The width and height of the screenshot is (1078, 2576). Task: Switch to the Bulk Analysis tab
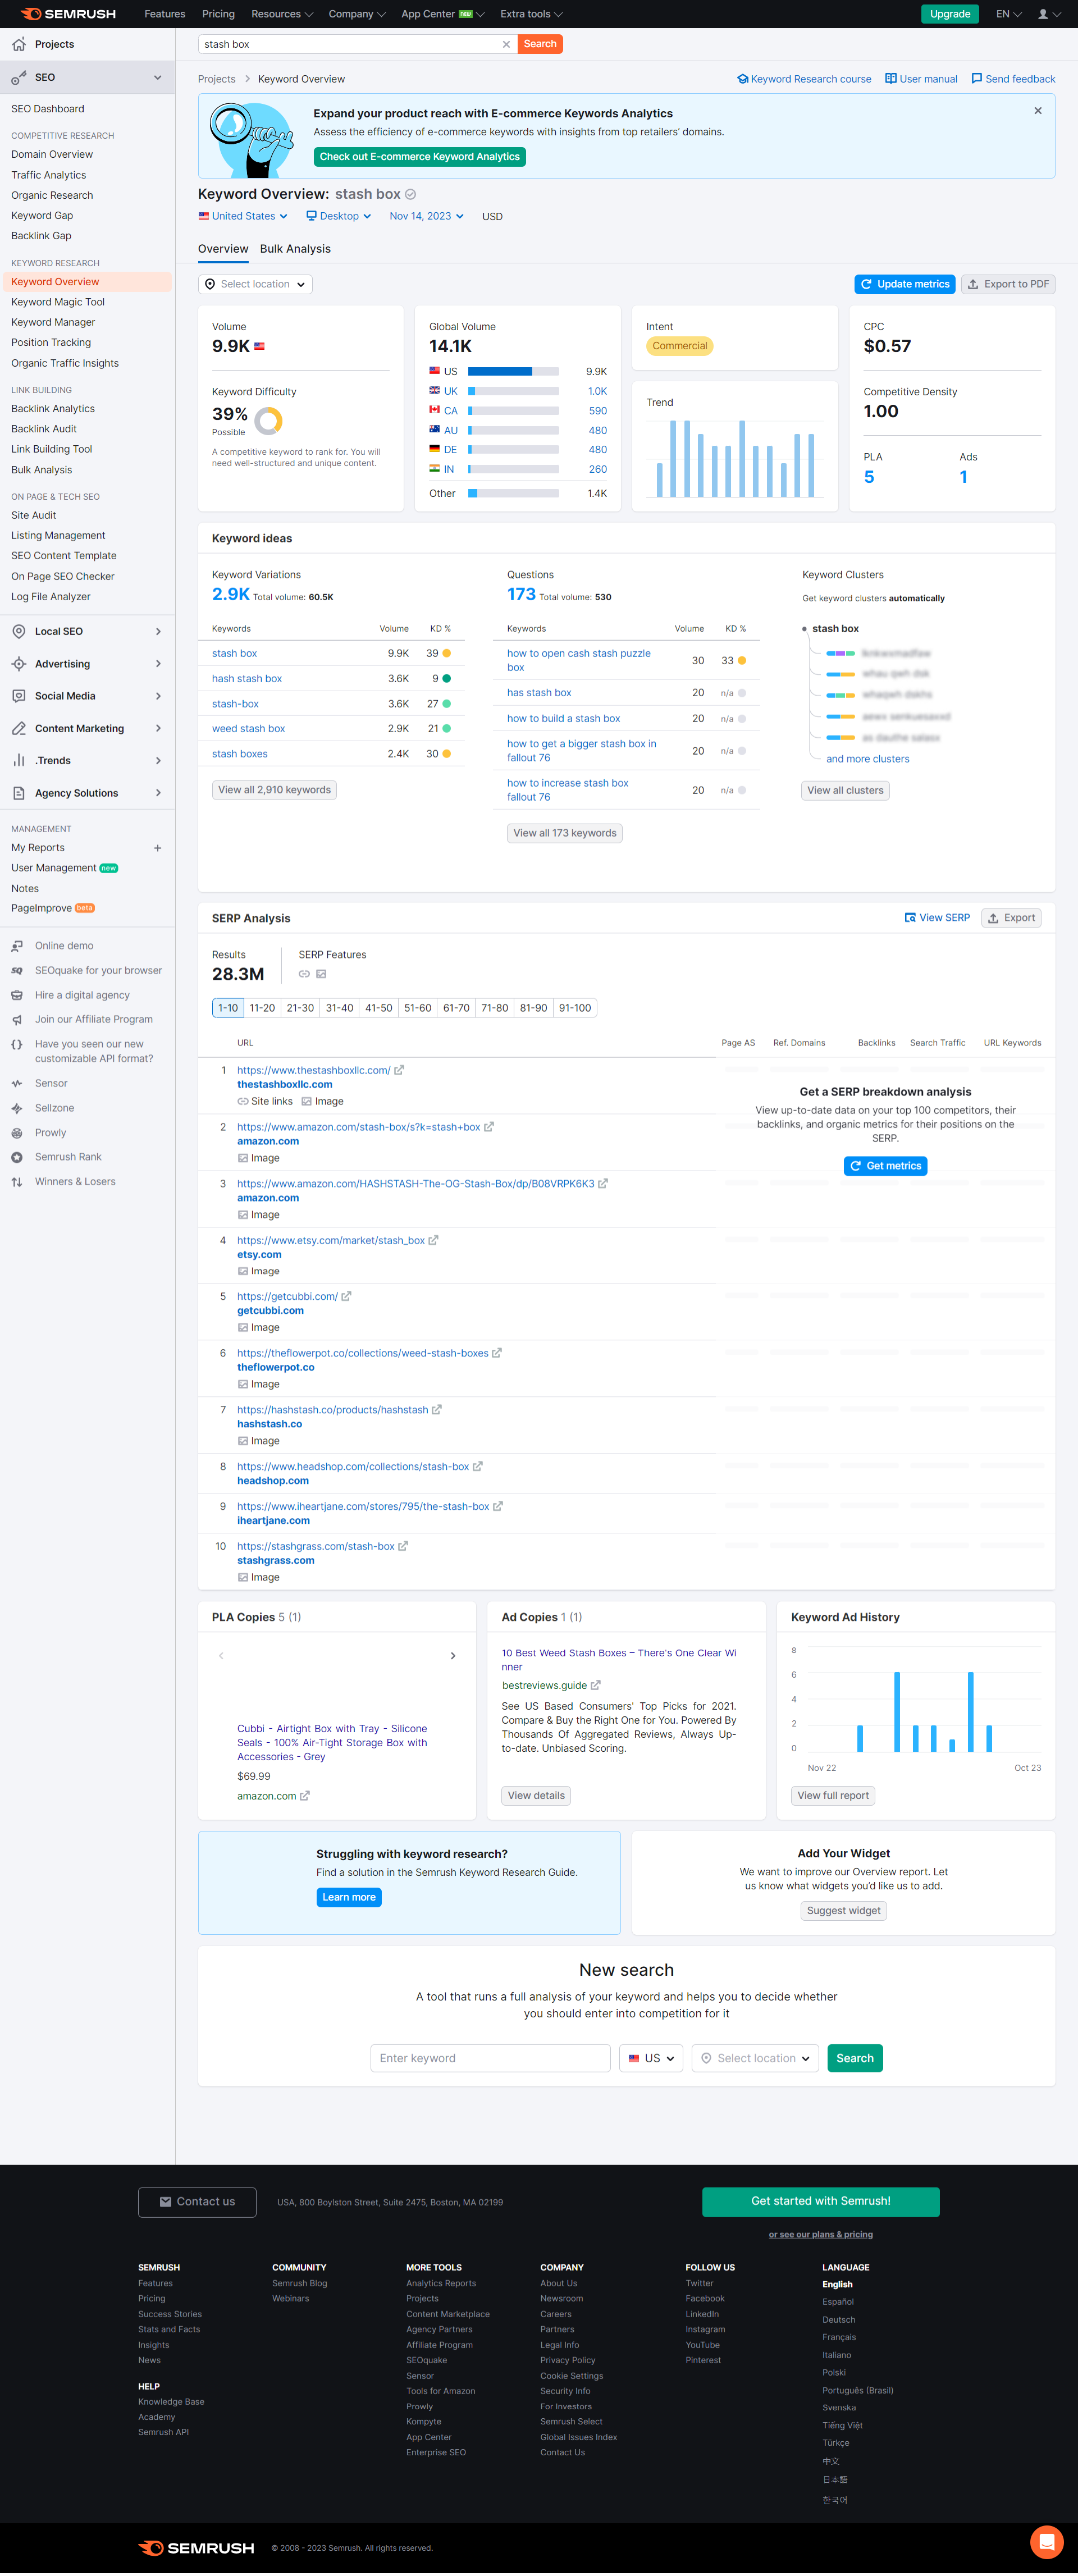coord(295,249)
